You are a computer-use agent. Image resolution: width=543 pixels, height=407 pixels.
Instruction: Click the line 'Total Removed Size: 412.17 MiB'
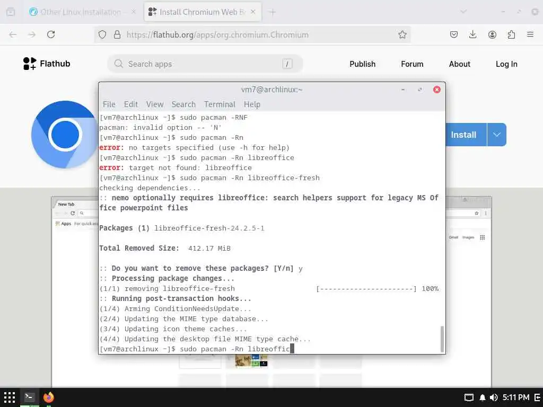click(x=165, y=248)
